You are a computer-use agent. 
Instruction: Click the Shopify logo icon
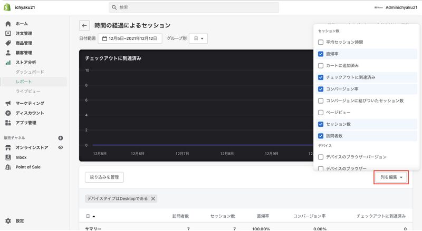click(7, 7)
